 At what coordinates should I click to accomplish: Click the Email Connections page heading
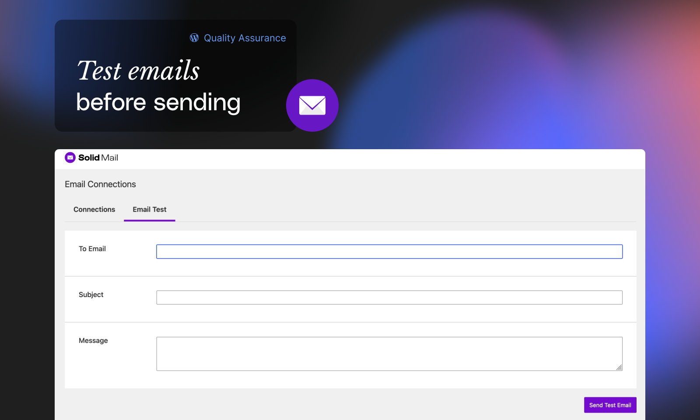(x=100, y=184)
